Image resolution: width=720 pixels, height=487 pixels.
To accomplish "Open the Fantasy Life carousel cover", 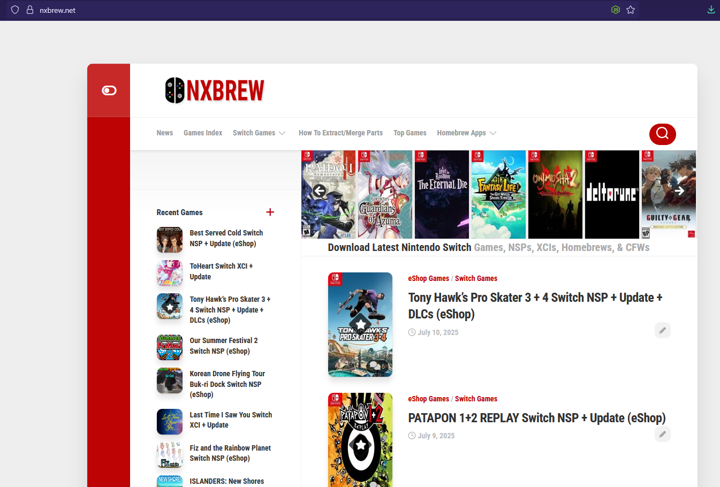I will (x=499, y=194).
